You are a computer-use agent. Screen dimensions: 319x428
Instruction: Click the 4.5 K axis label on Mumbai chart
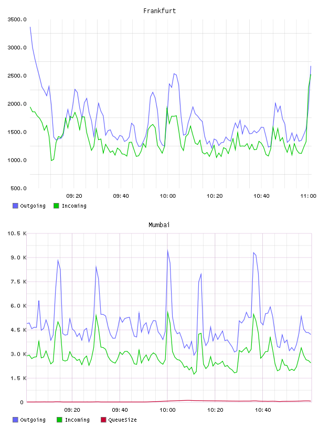pos(18,330)
